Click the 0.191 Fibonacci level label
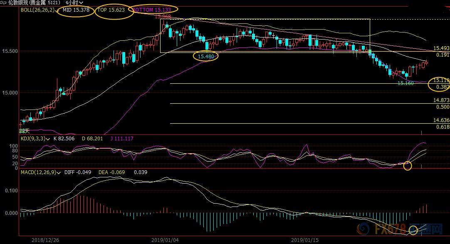The height and width of the screenshot is (244, 450). coord(443,55)
